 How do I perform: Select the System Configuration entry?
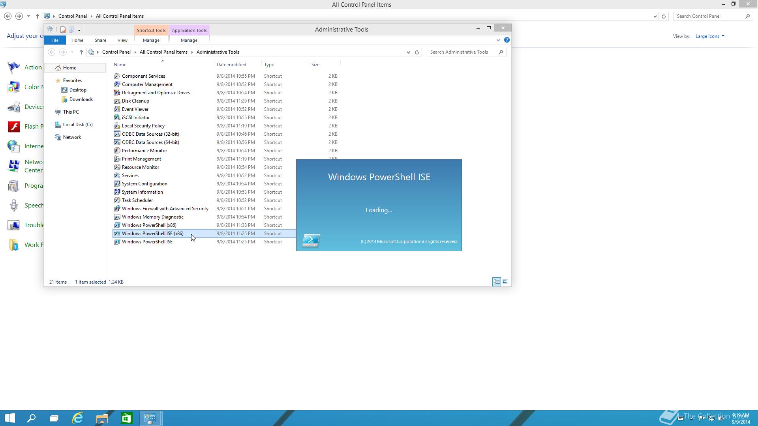[x=144, y=184]
